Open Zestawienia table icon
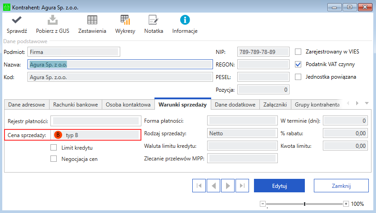 point(92,20)
